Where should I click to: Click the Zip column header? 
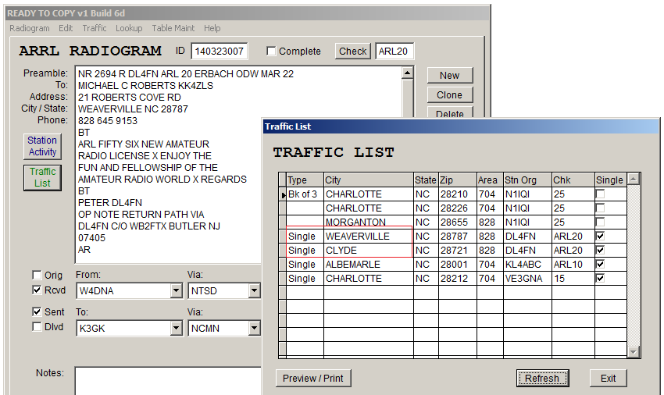point(458,180)
